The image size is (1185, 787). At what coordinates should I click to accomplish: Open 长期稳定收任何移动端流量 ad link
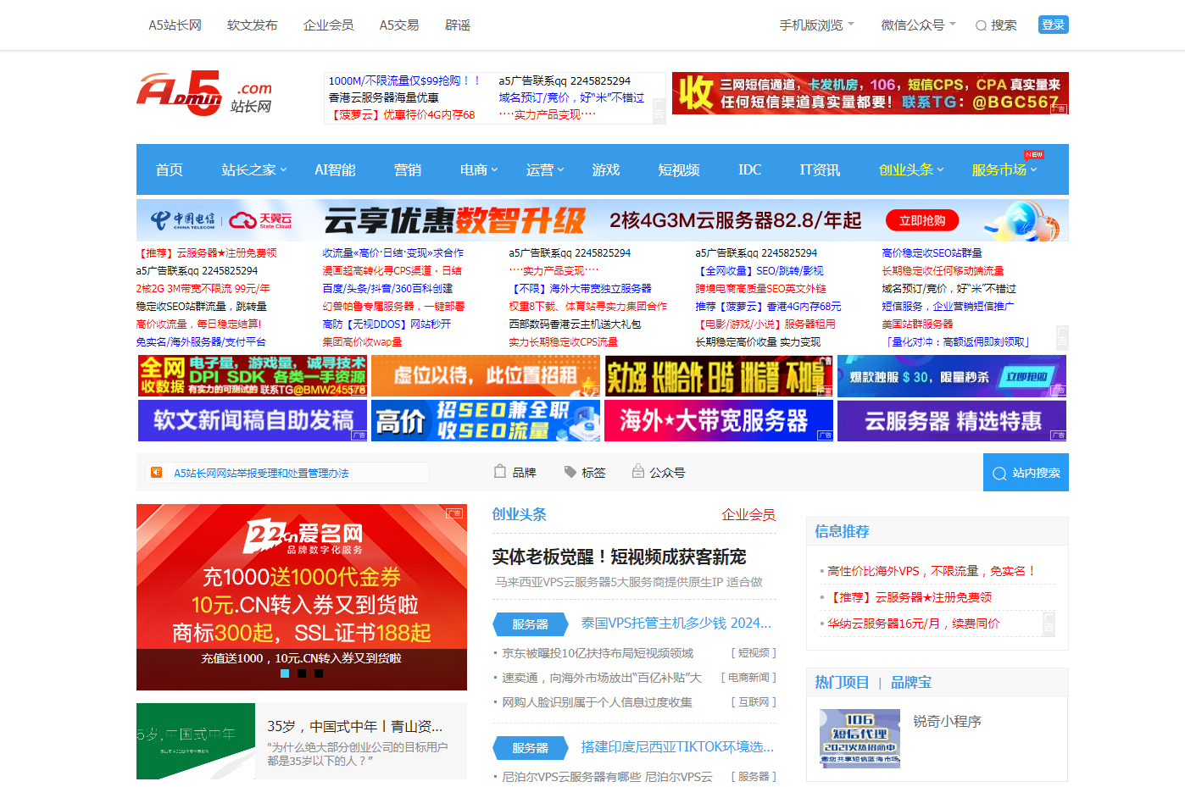943,271
